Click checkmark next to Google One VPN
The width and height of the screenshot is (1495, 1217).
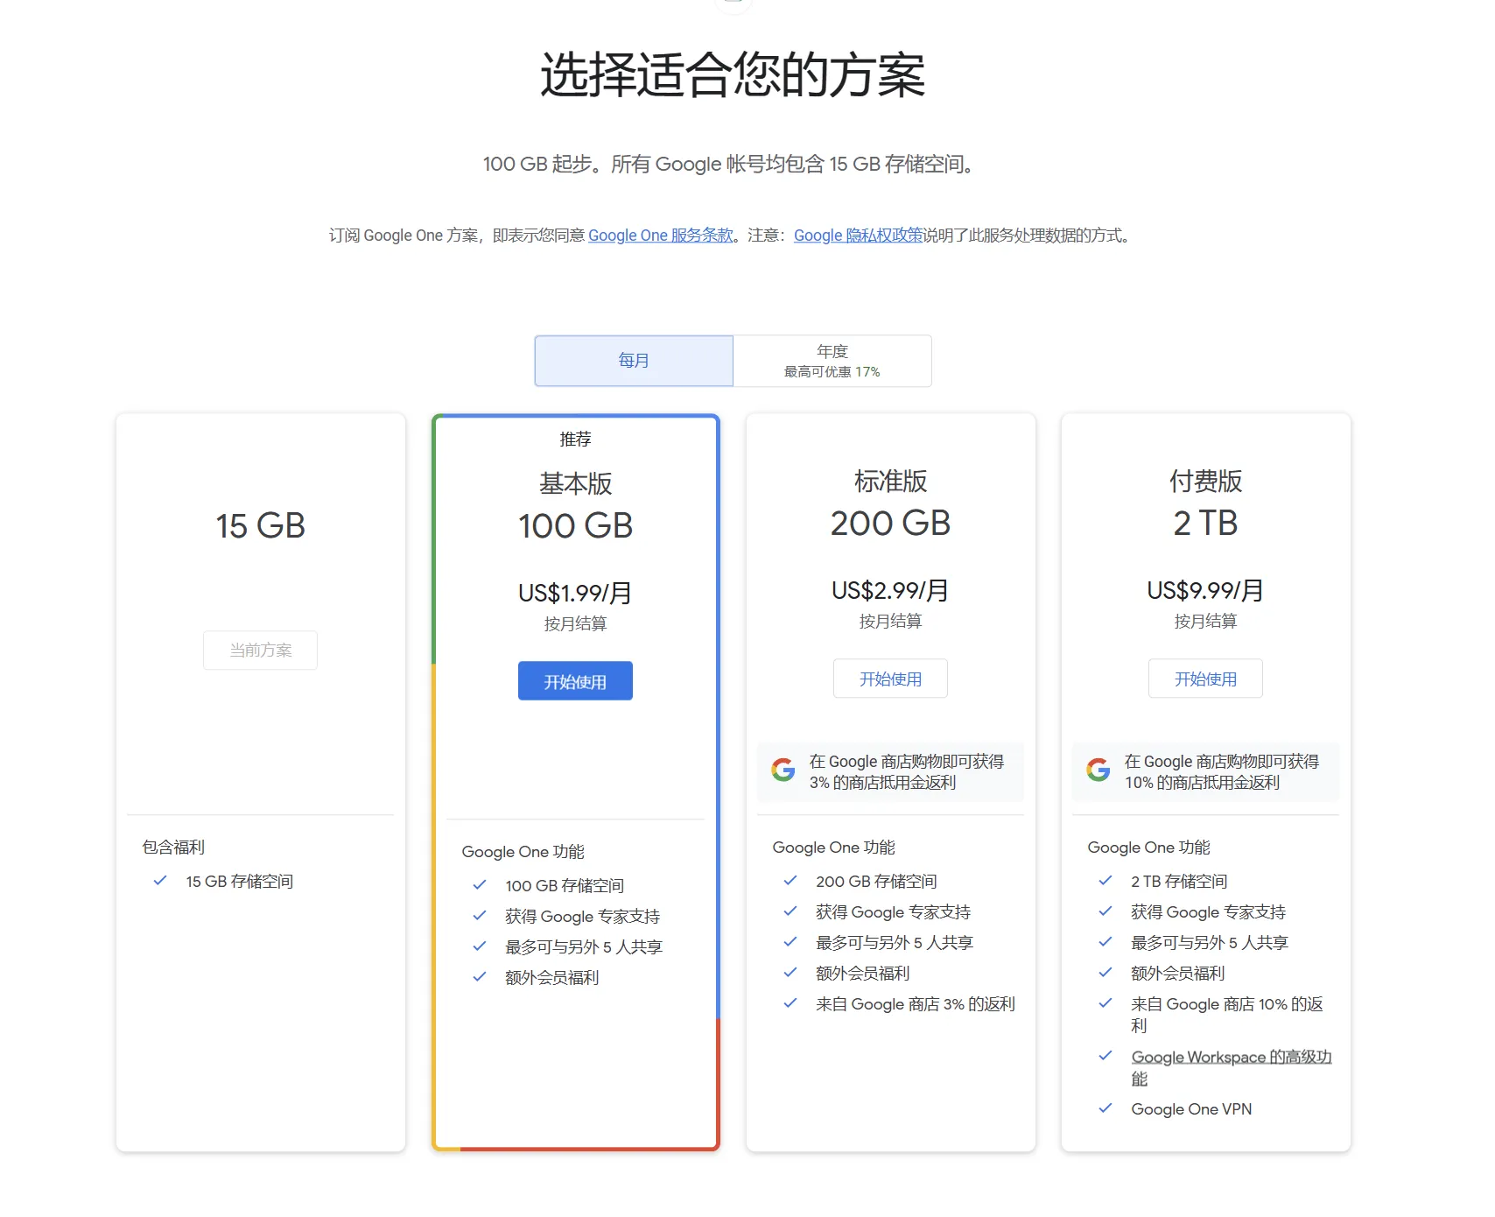click(x=1105, y=1108)
